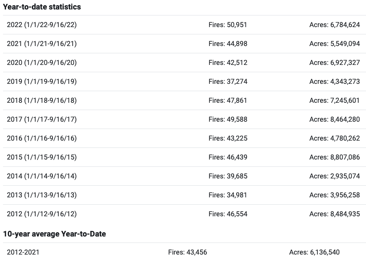Select the 2021 (1/1/21-9/16/21) row label

coord(42,44)
